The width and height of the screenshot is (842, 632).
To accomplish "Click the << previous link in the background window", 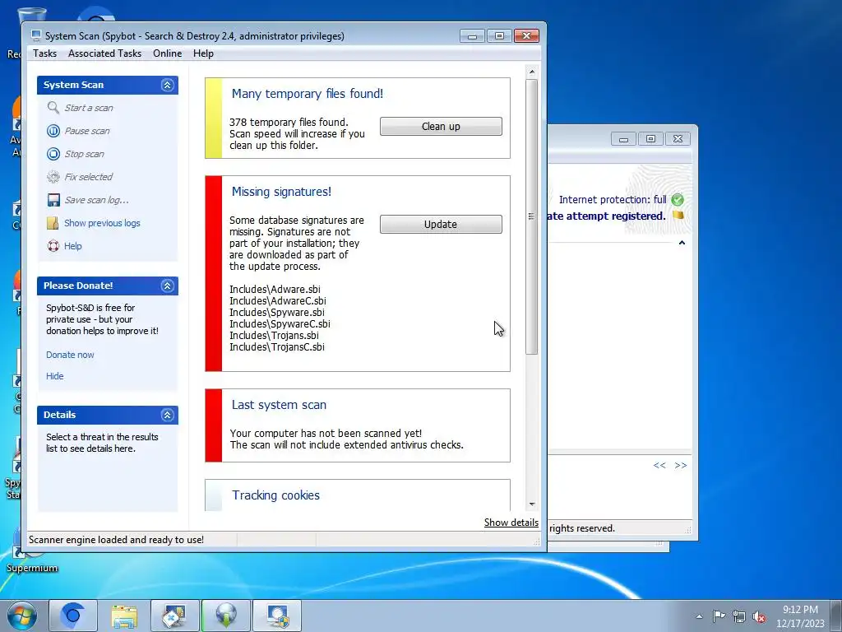I will pyautogui.click(x=659, y=466).
